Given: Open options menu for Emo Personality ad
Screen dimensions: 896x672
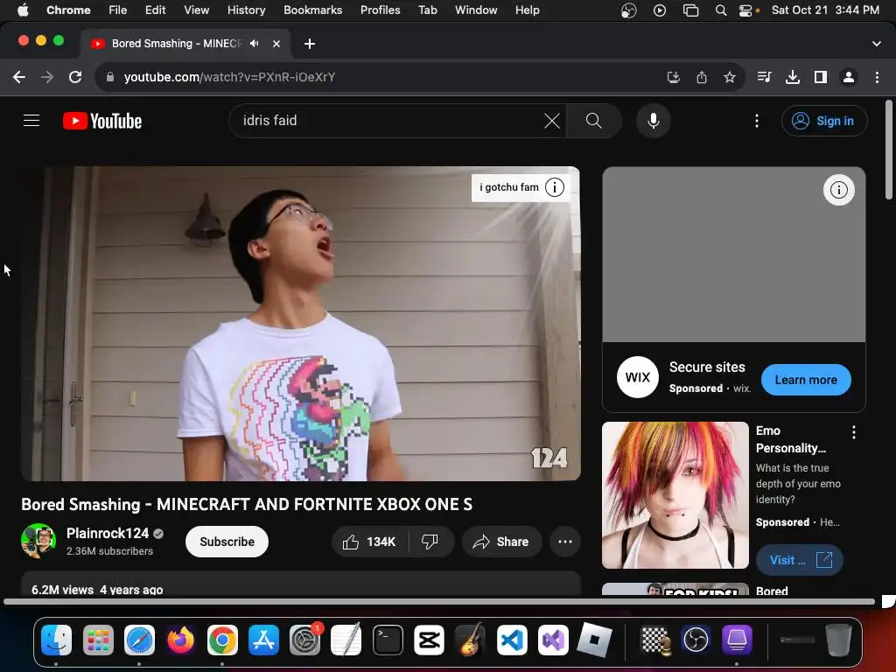Looking at the screenshot, I should coord(854,432).
